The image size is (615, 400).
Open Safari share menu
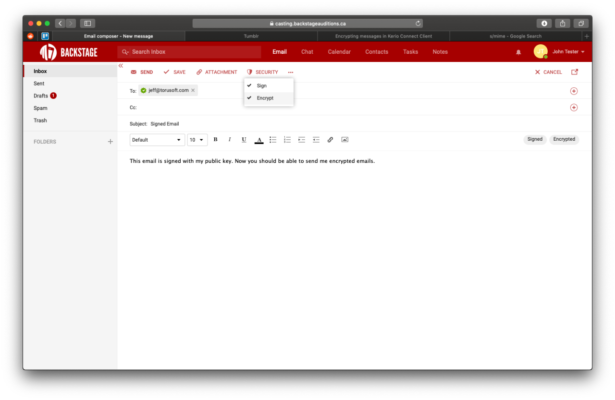pyautogui.click(x=563, y=24)
